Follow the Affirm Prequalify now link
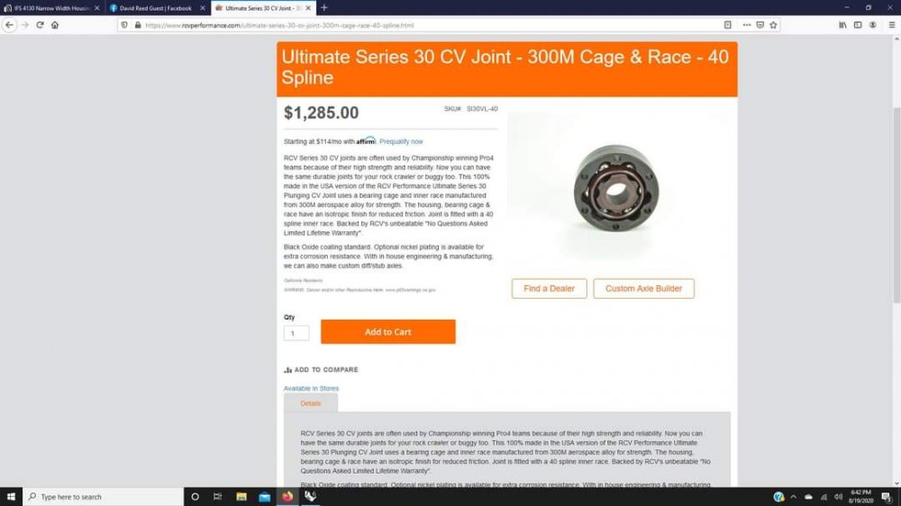901x506 pixels. (x=401, y=141)
